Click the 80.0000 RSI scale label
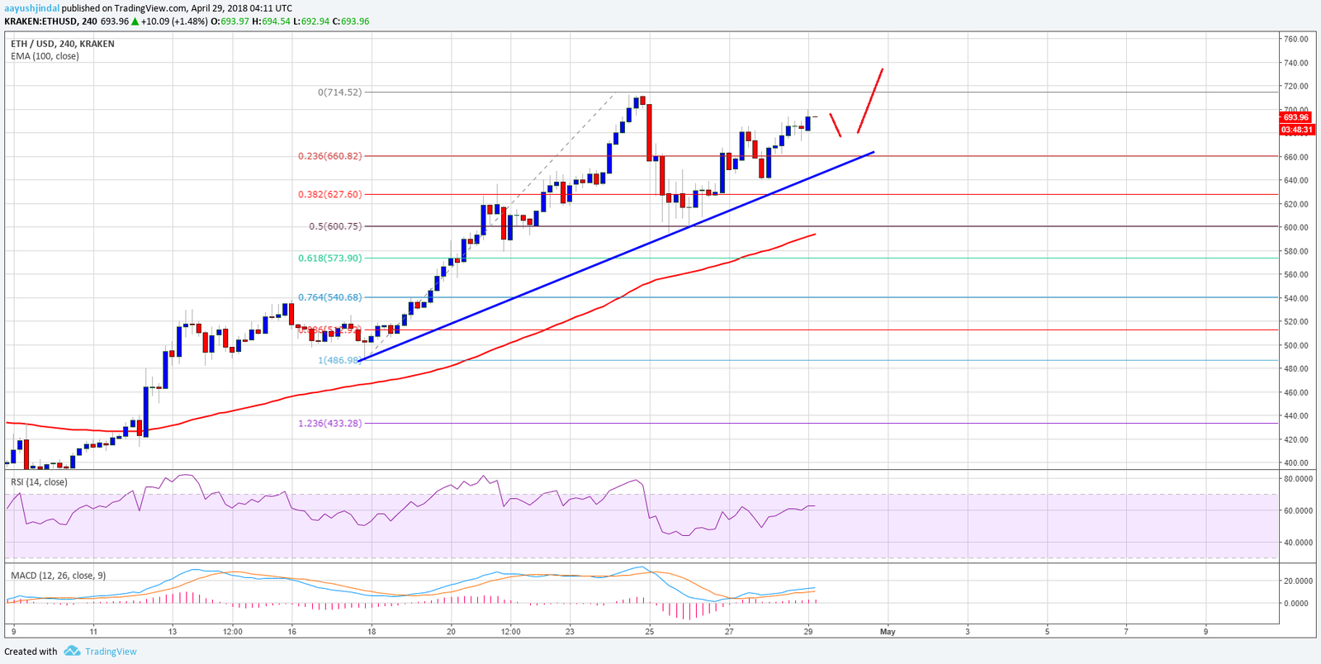This screenshot has width=1321, height=664. pyautogui.click(x=1298, y=479)
